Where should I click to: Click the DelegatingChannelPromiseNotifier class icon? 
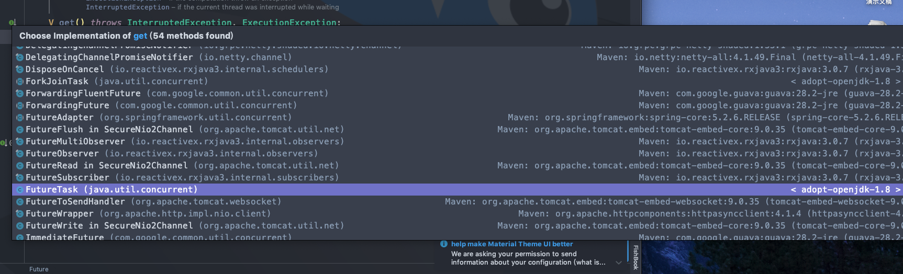pyautogui.click(x=20, y=58)
